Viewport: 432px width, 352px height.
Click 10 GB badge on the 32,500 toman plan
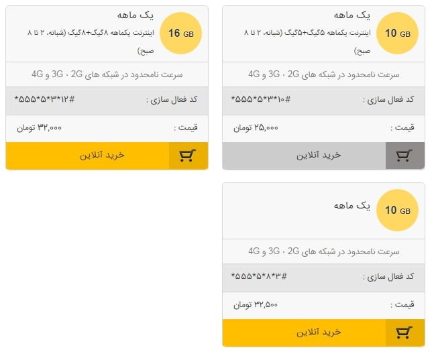pos(397,210)
